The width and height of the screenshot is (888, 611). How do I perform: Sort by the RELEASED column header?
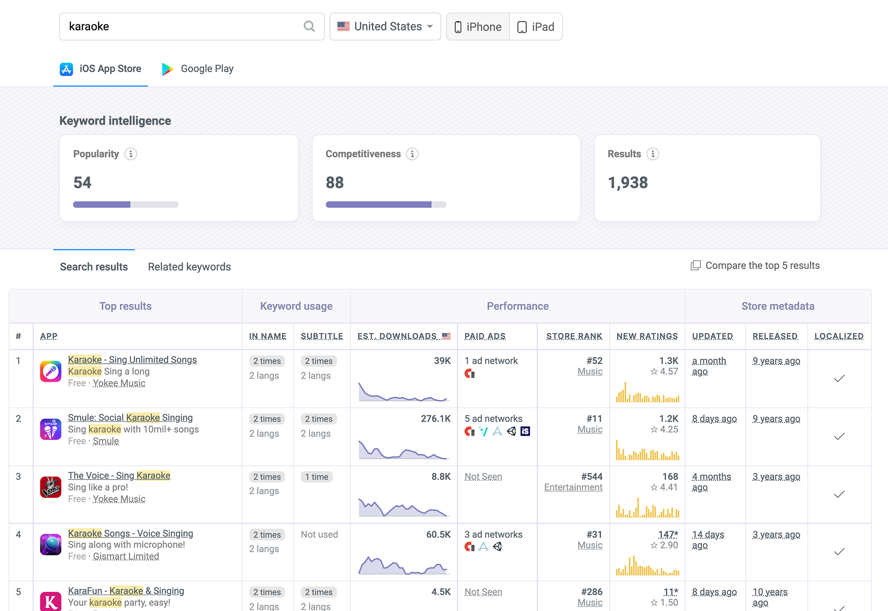point(775,336)
